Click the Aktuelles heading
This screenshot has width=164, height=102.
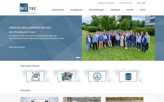tap(25, 90)
